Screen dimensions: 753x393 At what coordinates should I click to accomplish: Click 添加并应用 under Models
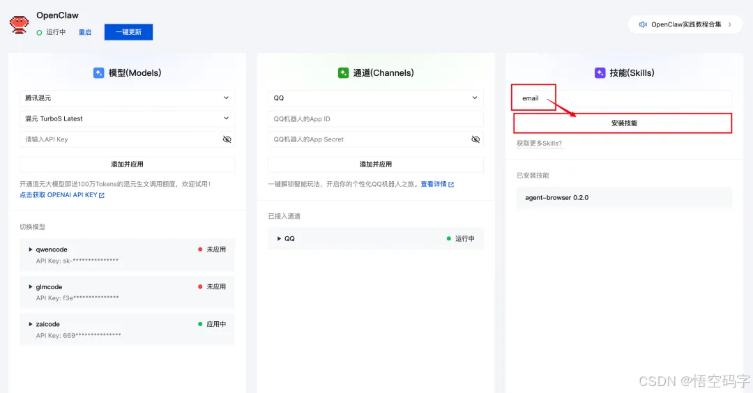point(128,164)
